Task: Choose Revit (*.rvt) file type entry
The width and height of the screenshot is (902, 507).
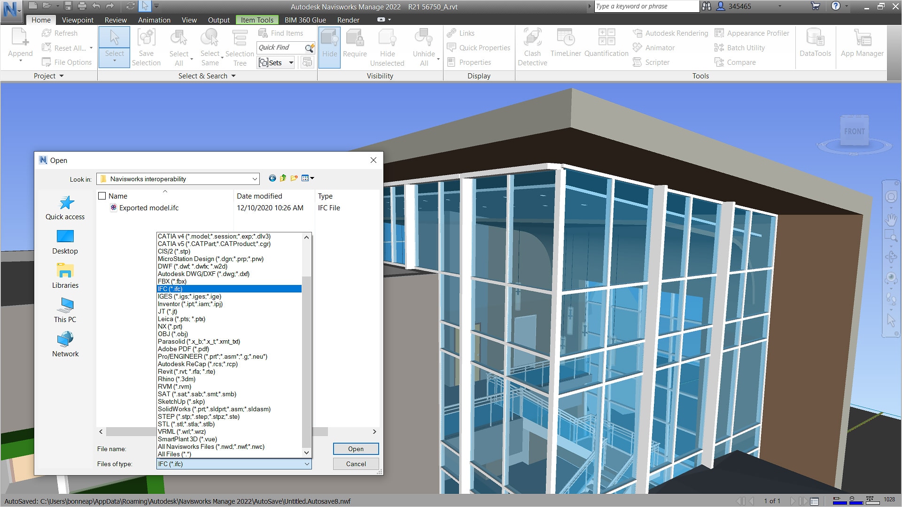Action: coord(187,371)
